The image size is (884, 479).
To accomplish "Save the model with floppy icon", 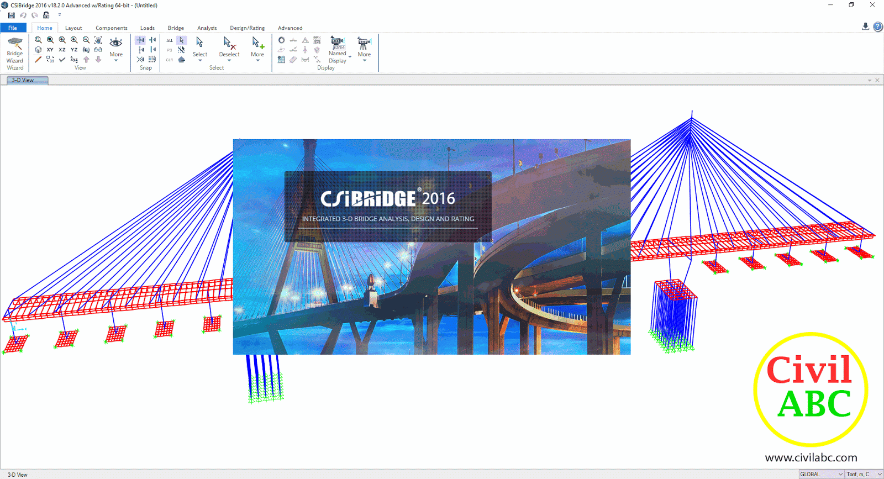I will (12, 15).
